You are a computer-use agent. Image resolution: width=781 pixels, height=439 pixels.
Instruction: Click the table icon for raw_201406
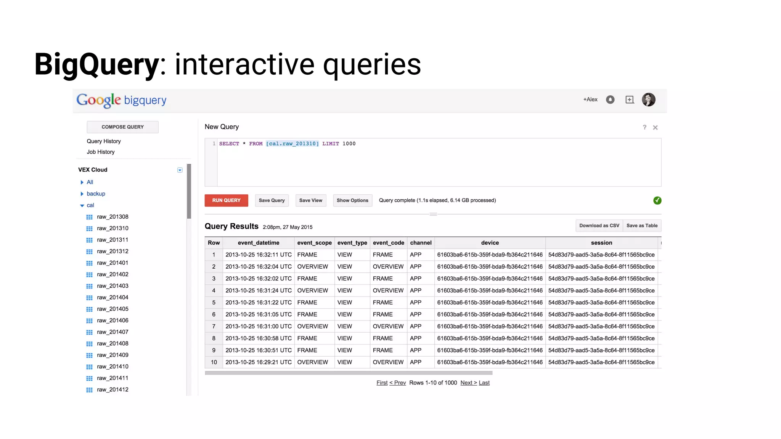click(x=90, y=320)
